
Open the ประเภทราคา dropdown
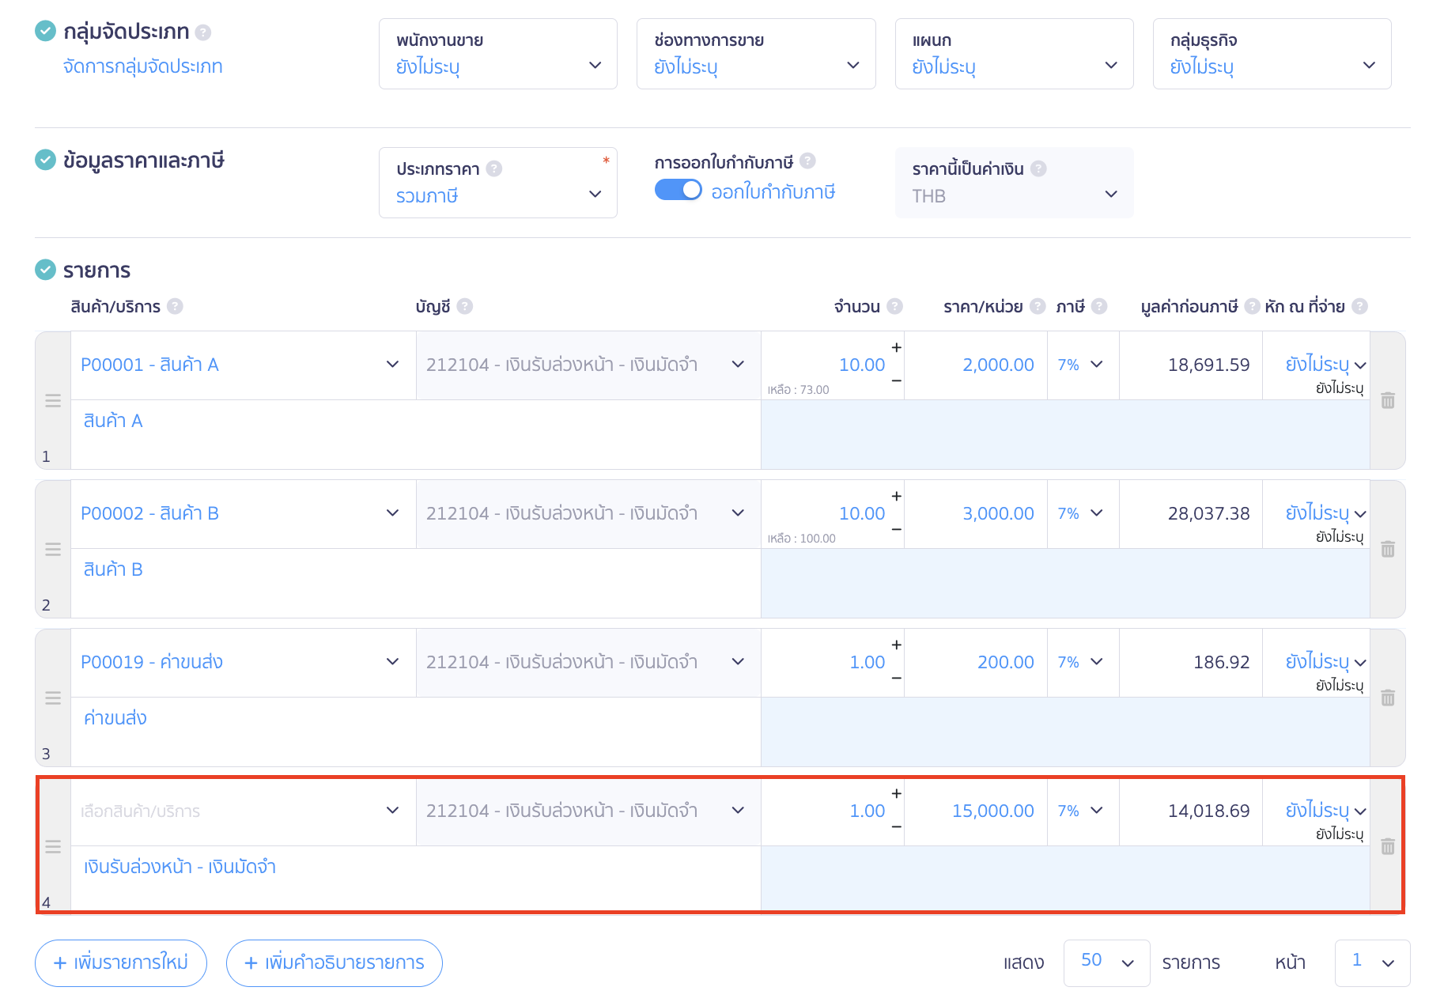coord(498,183)
